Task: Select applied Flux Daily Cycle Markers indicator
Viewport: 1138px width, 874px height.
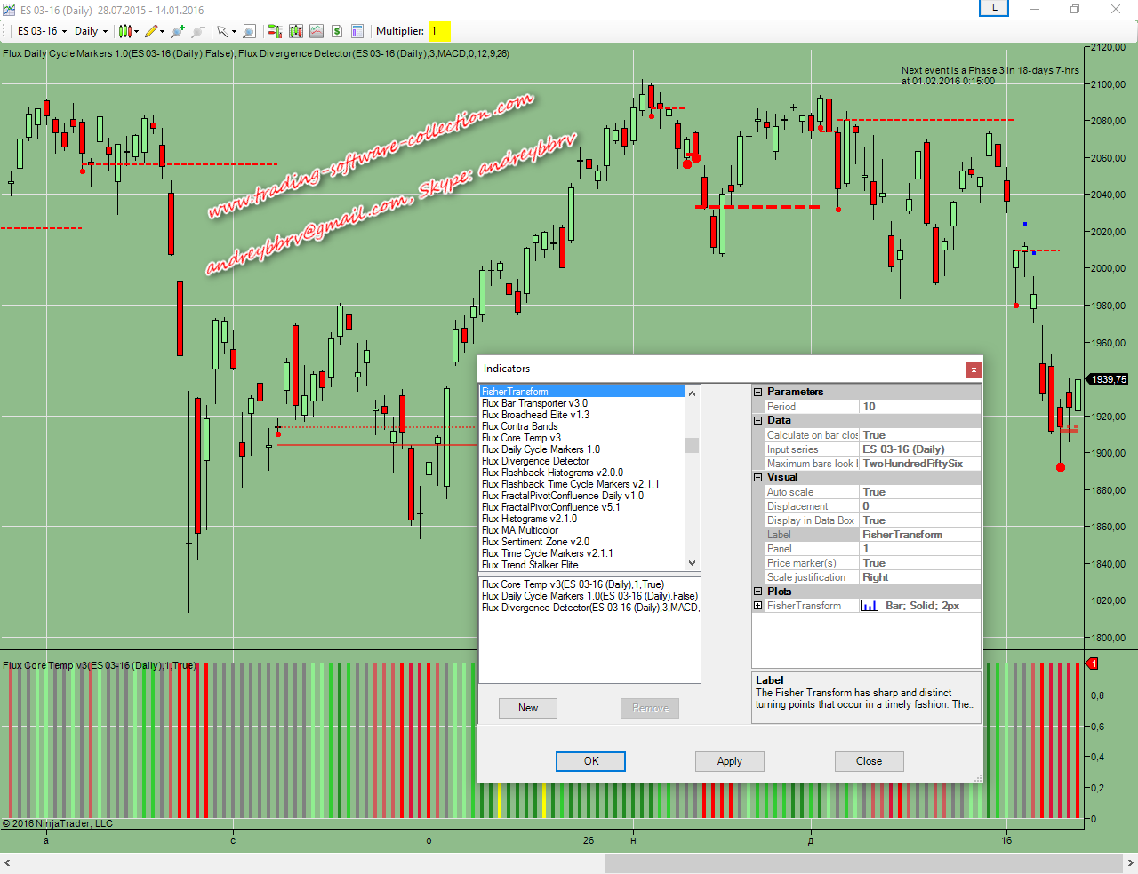Action: click(x=589, y=596)
